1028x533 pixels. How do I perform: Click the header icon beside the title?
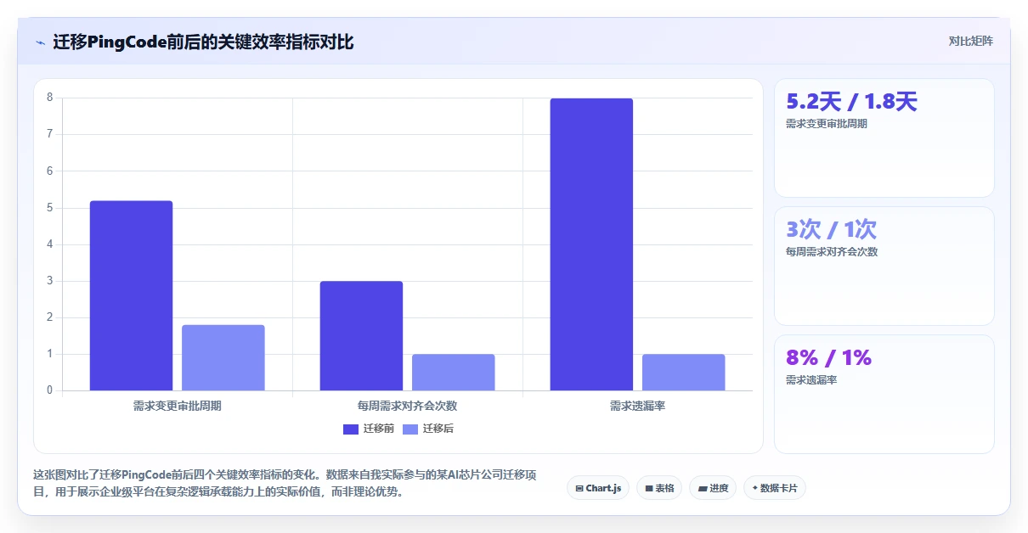pos(40,42)
